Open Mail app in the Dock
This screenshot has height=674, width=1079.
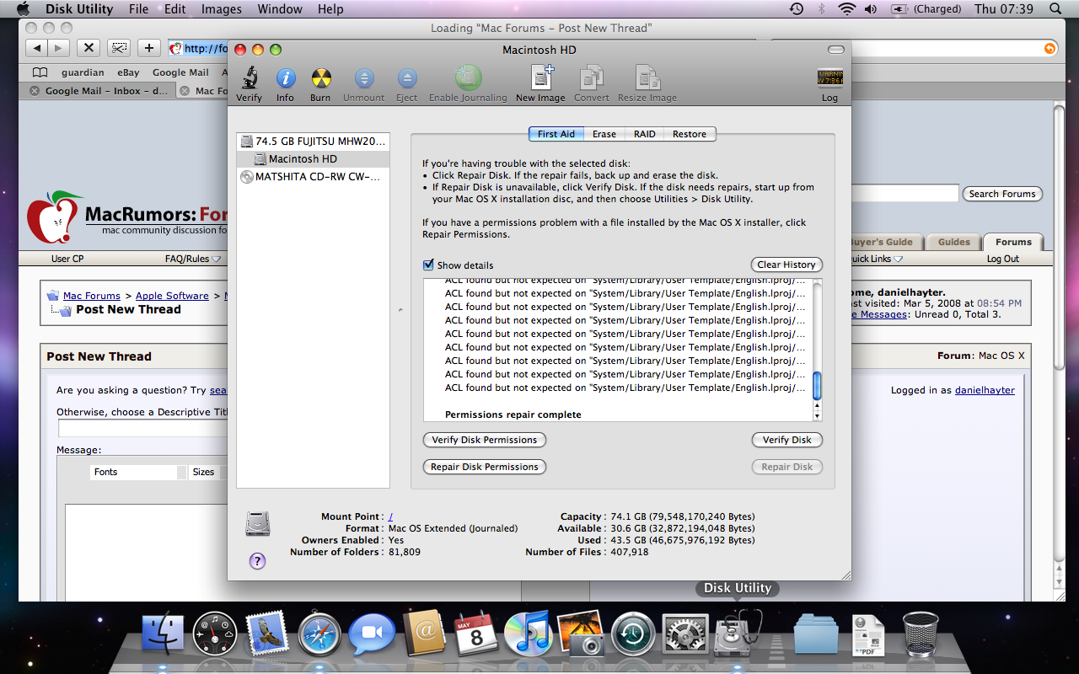[x=266, y=633]
